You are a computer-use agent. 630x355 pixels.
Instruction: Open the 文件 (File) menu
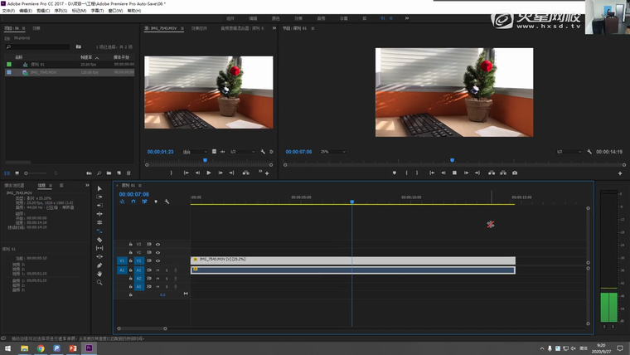click(7, 11)
